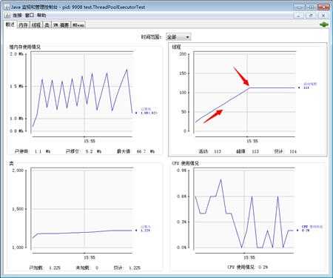Click the Java icon in the title bar
333x278 pixels.
(x=7, y=7)
